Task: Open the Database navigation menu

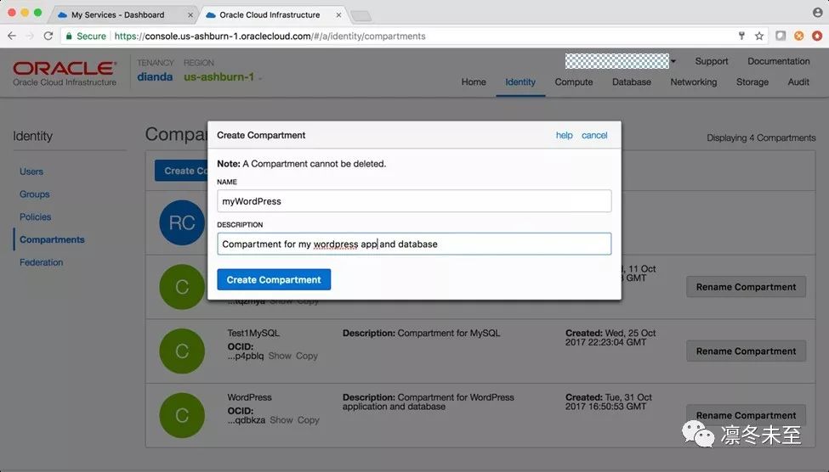Action: pyautogui.click(x=631, y=81)
